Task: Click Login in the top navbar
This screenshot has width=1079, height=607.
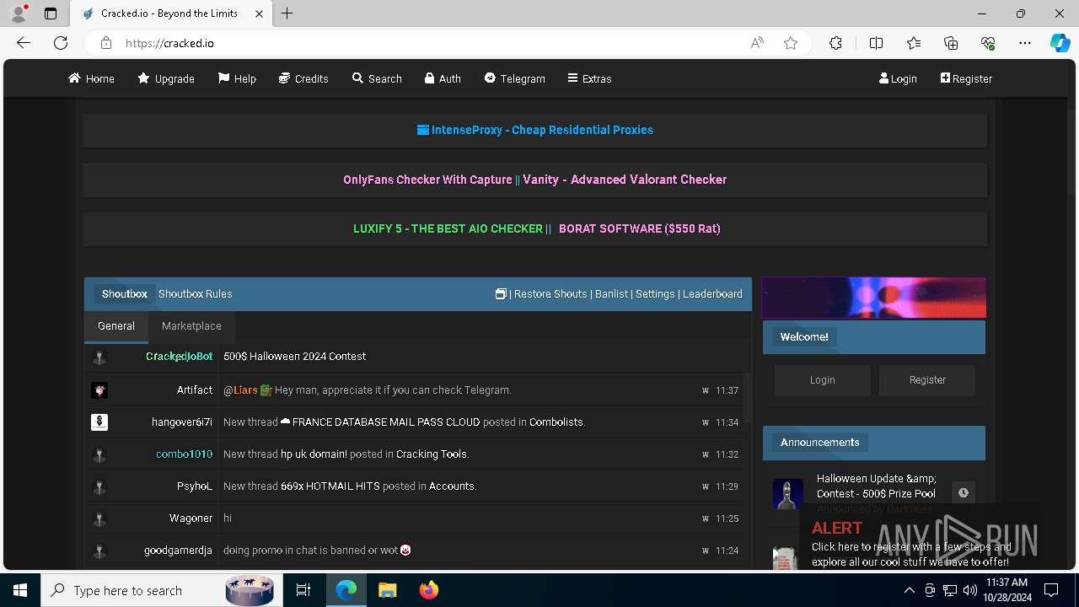Action: (x=898, y=78)
